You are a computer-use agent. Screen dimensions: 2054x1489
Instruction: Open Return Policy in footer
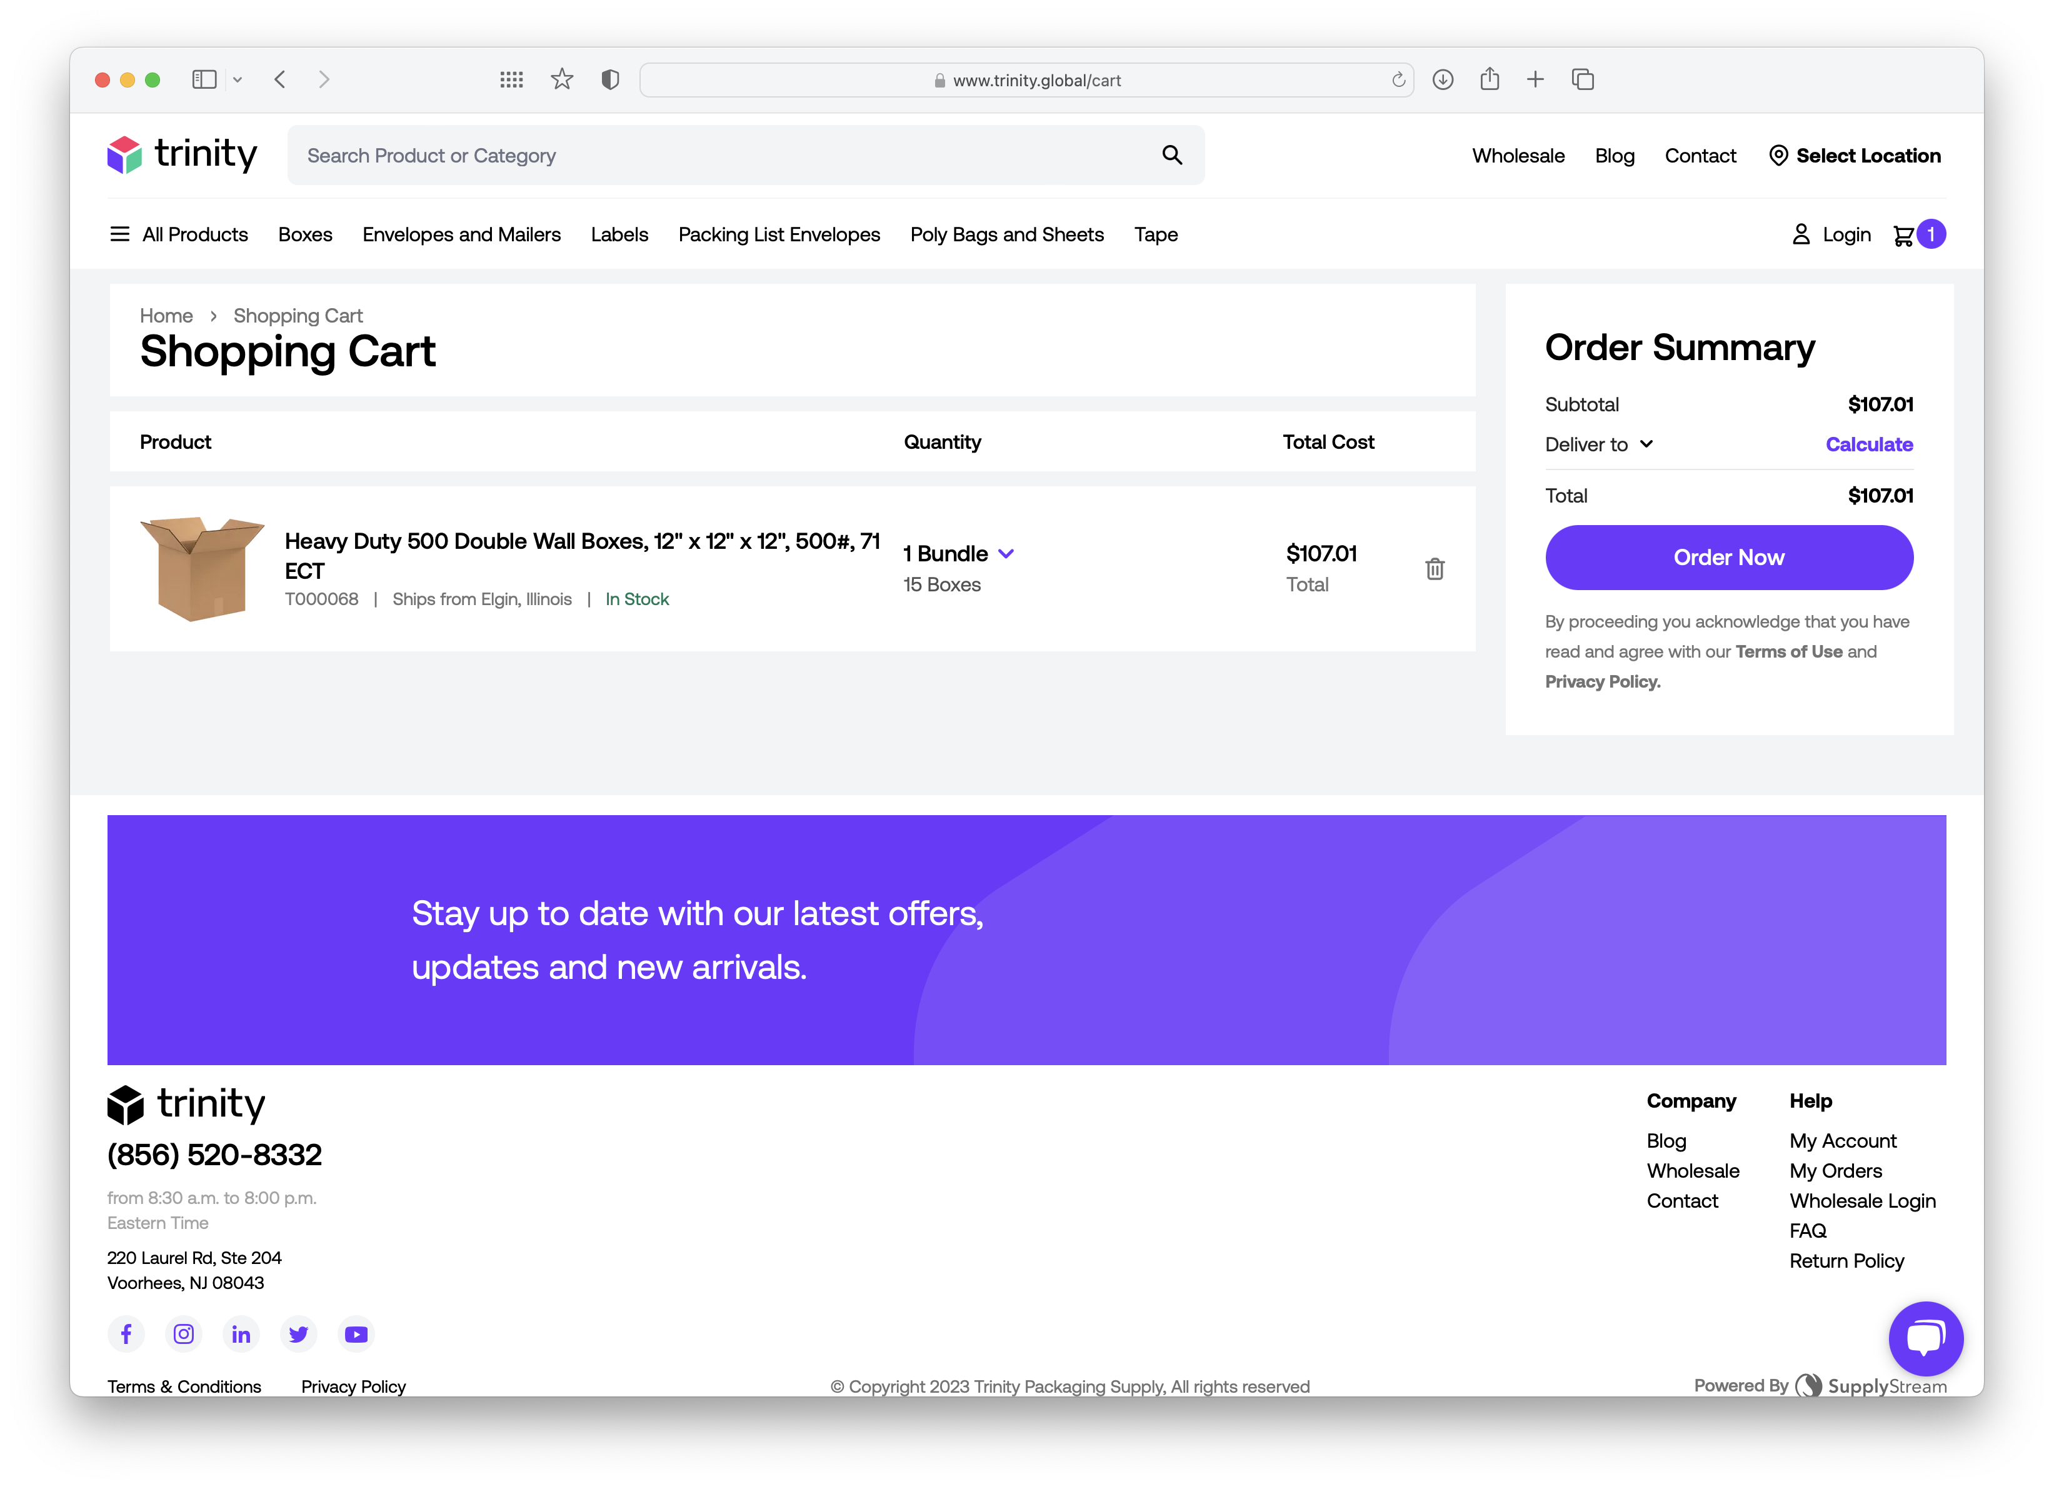coord(1846,1260)
